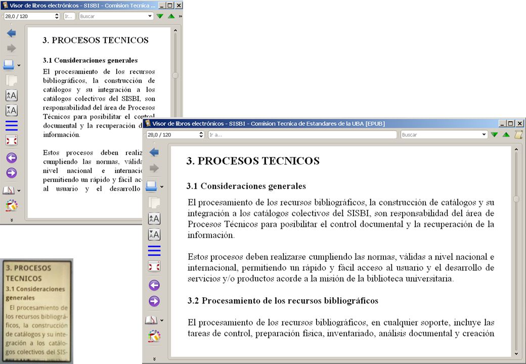Go to the previous page in the large window
Viewport: 526px width, 364px height.
[x=154, y=285]
